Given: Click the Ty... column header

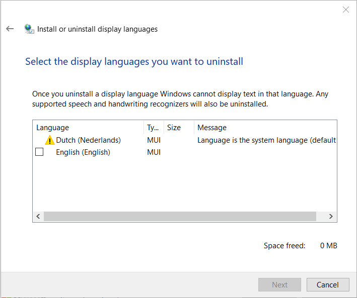Looking at the screenshot, I should pos(154,128).
